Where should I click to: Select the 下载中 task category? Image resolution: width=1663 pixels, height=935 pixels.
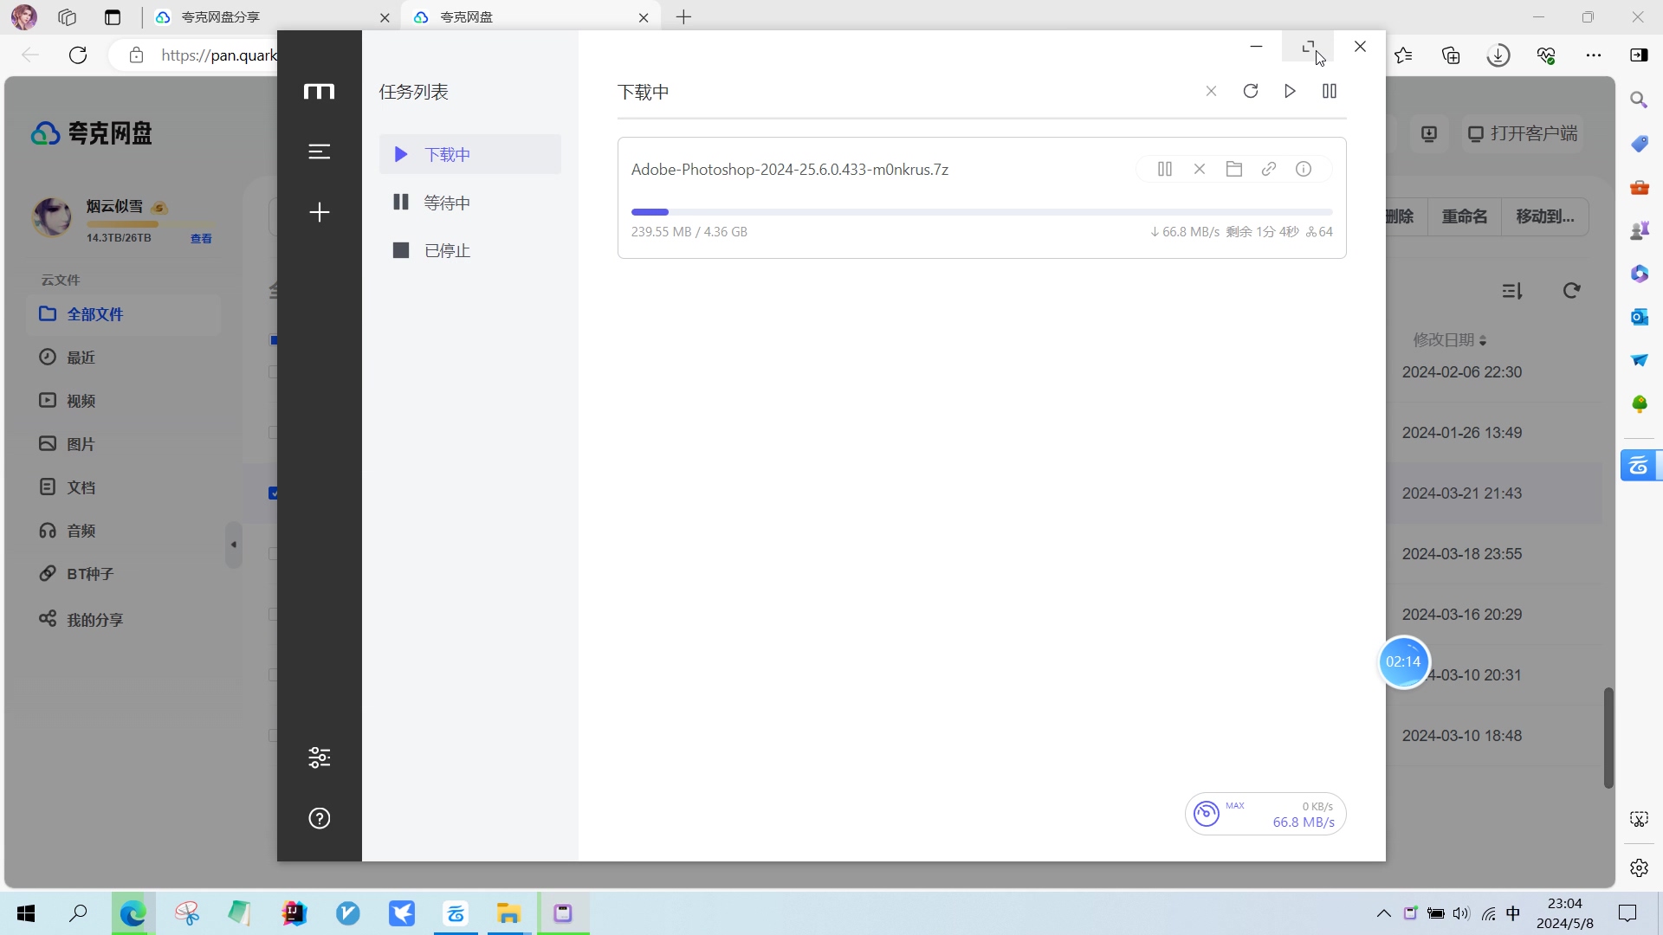[x=470, y=154]
